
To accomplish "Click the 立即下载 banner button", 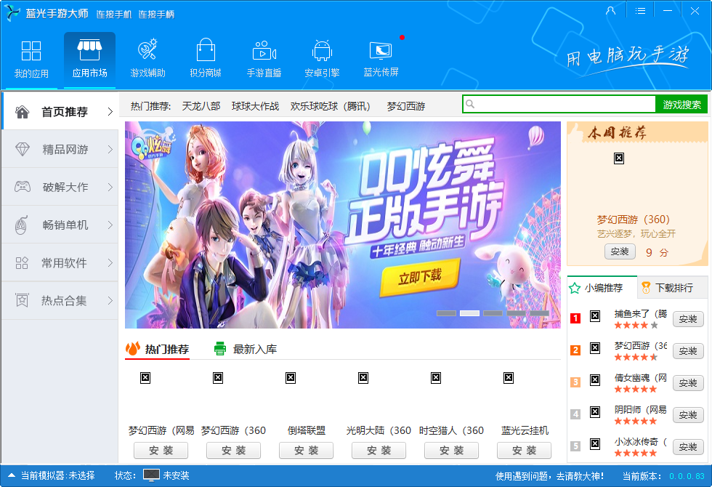I will pos(420,277).
